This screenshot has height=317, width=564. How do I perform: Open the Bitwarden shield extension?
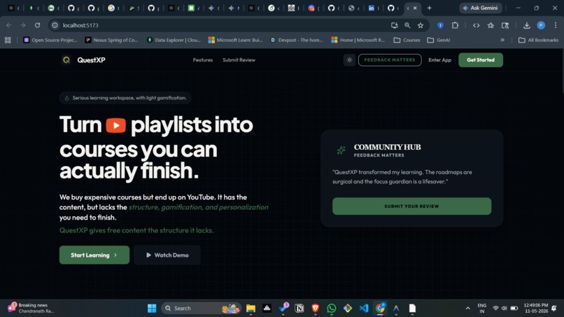pyautogui.click(x=440, y=25)
